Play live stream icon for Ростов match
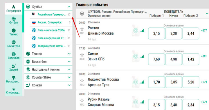209x110 pixels. pyautogui.click(x=136, y=31)
